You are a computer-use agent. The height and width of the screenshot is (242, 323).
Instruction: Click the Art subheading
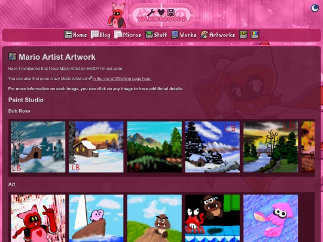point(12,185)
